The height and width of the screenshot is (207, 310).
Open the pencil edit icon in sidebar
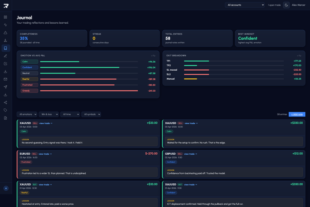point(5,56)
